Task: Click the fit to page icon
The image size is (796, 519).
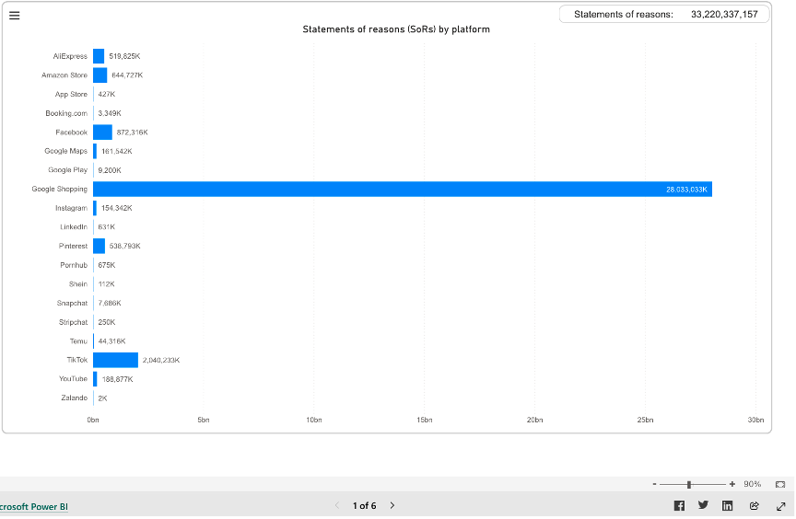Action: tap(779, 484)
